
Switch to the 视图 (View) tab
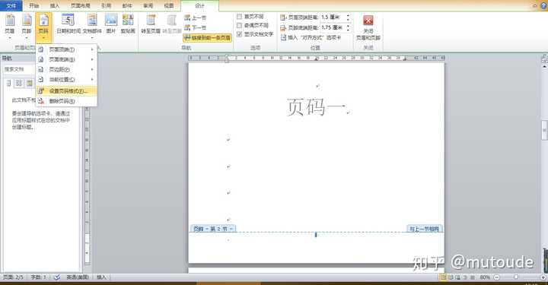point(169,5)
